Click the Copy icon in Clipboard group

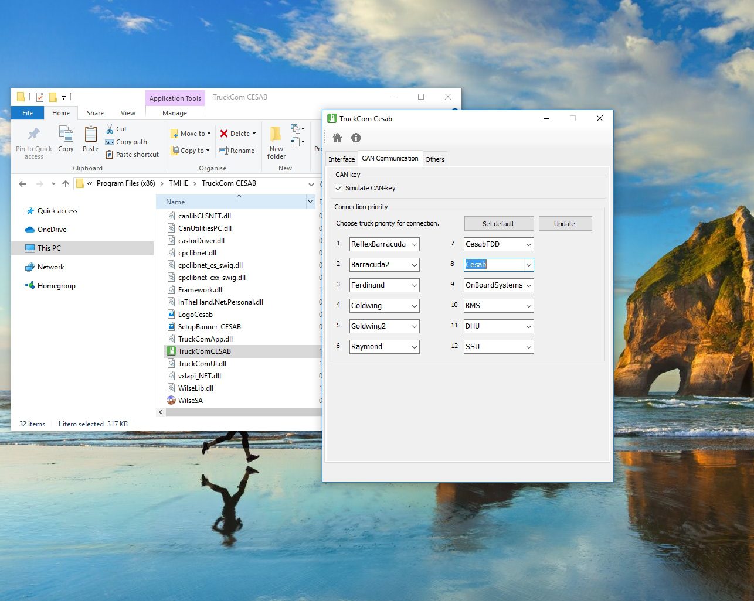pyautogui.click(x=66, y=135)
